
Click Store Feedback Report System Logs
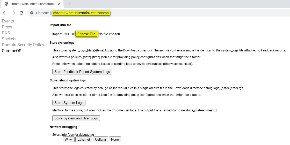[82, 72]
